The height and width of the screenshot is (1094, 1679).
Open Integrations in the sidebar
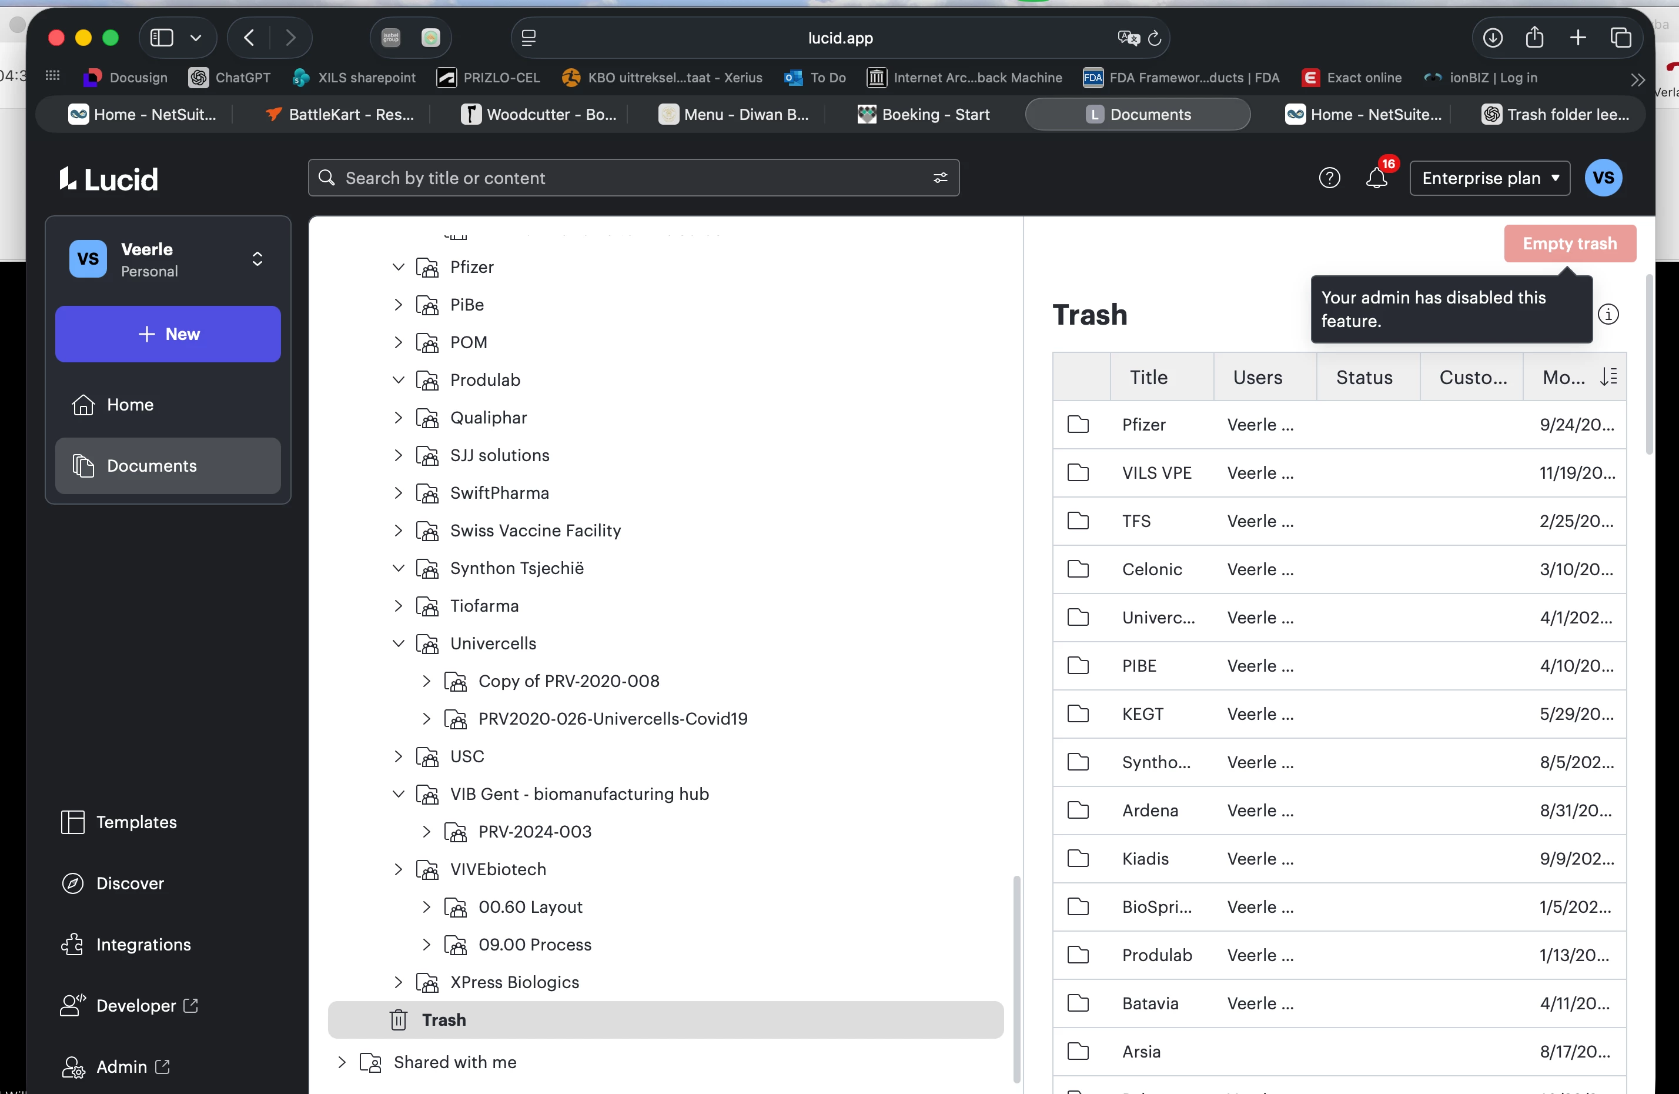point(143,945)
